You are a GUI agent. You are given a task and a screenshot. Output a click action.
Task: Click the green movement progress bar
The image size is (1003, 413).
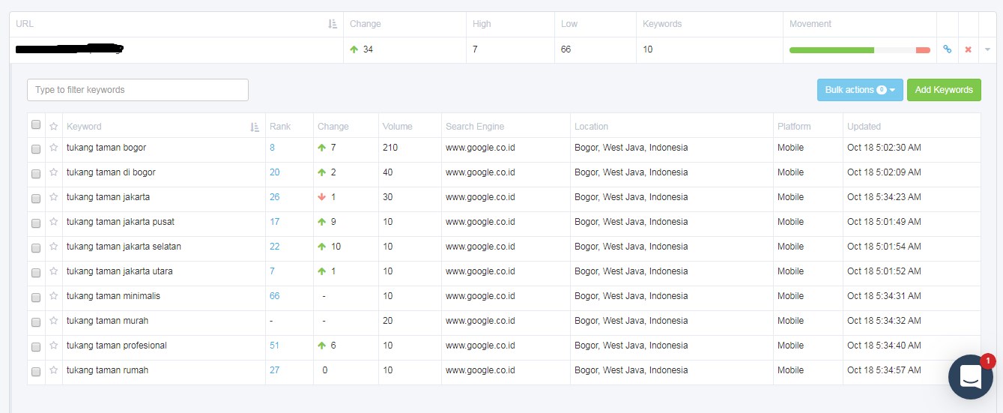tap(831, 49)
